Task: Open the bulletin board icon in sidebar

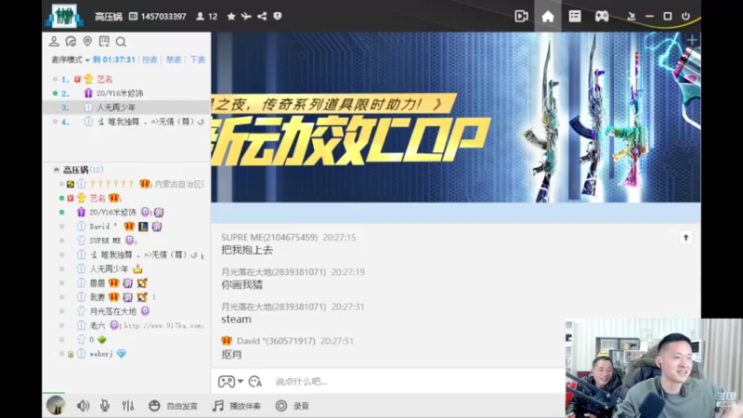Action: click(104, 42)
